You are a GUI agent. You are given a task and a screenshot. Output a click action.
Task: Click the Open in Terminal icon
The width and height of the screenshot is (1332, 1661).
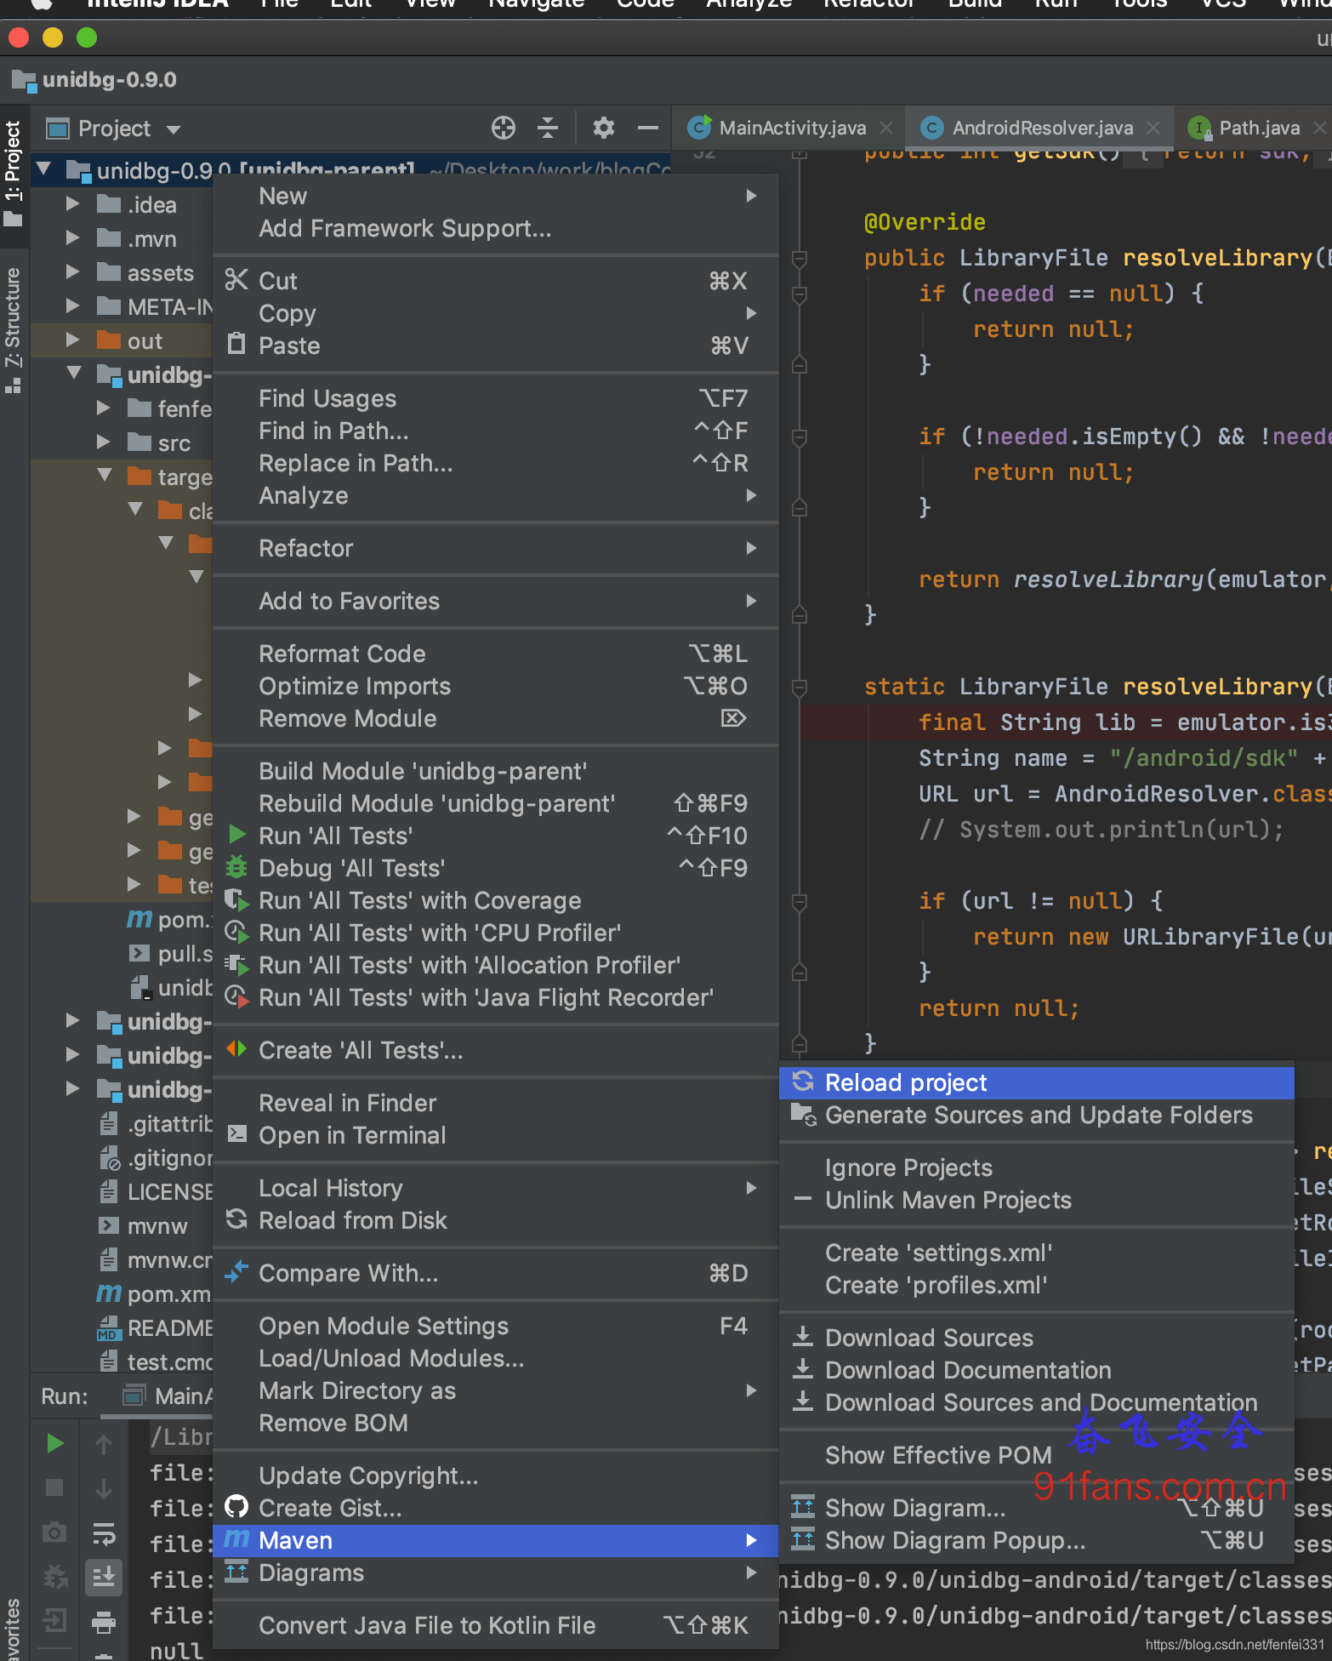point(237,1134)
